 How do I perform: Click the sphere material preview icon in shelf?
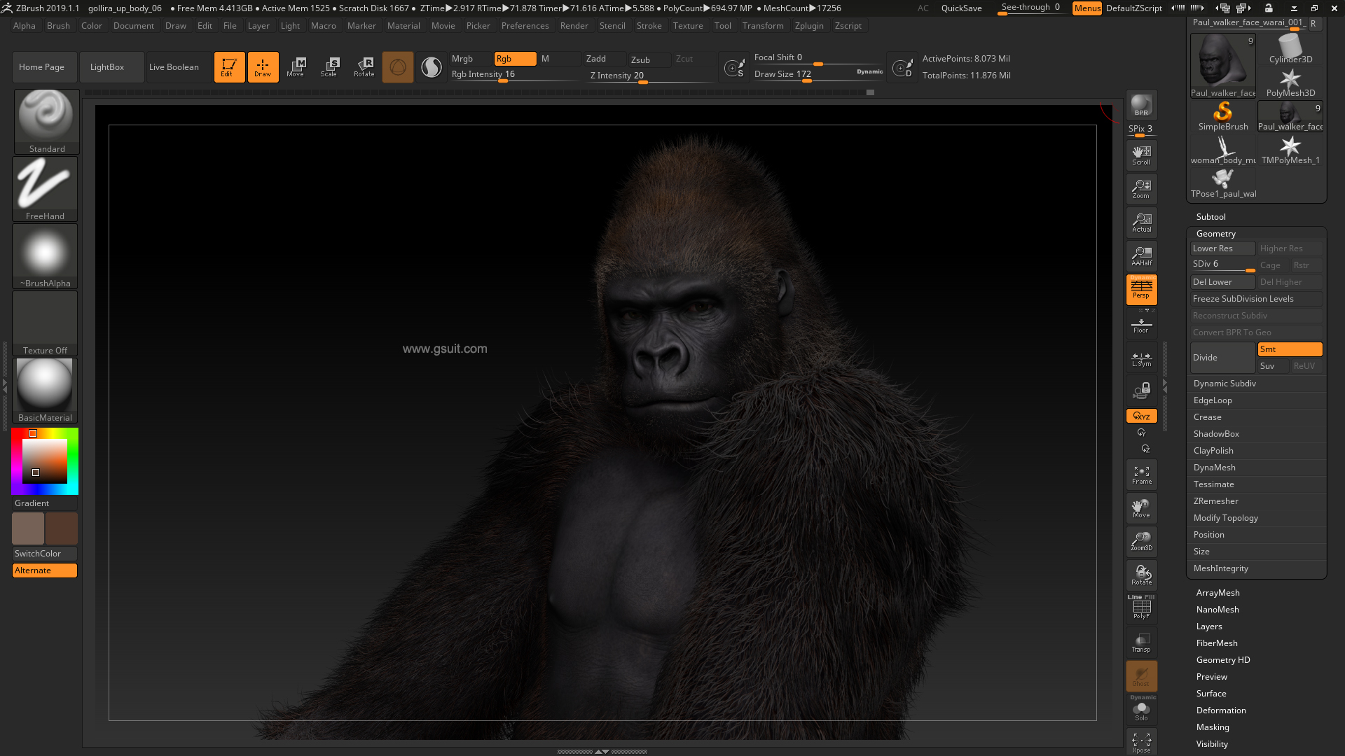click(x=432, y=67)
